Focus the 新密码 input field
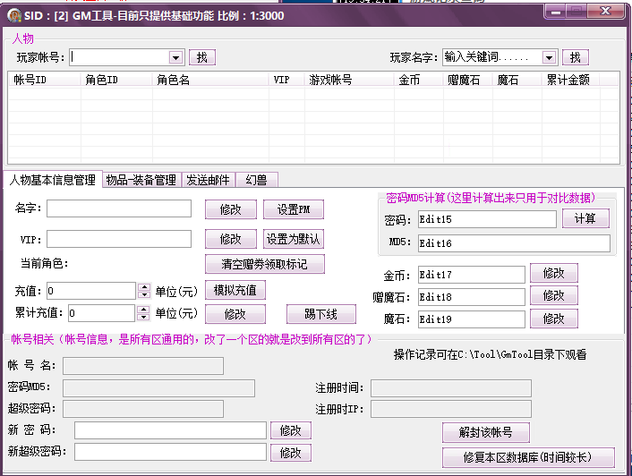Viewport: 632px width, 476px height. click(170, 430)
